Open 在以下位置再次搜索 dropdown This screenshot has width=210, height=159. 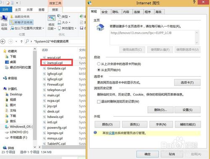coord(27,28)
